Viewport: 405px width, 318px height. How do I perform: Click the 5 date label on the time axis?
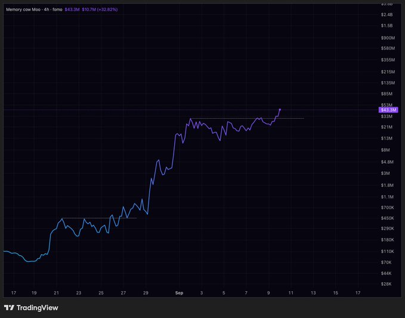coord(224,293)
